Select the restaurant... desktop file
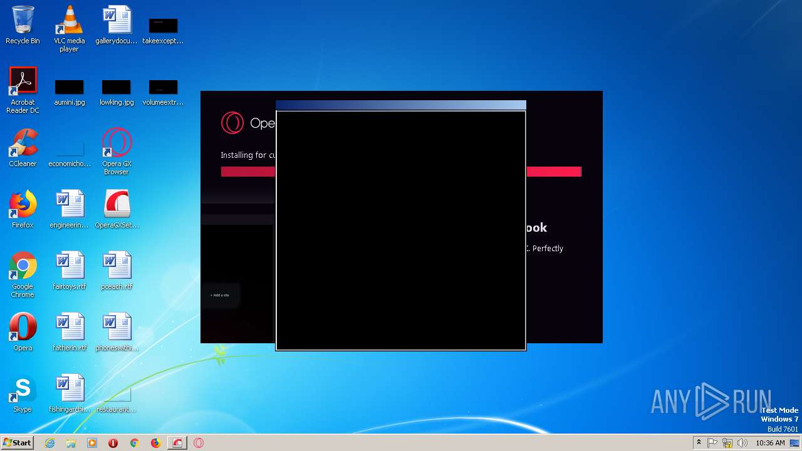The height and width of the screenshot is (451, 802). 117,400
